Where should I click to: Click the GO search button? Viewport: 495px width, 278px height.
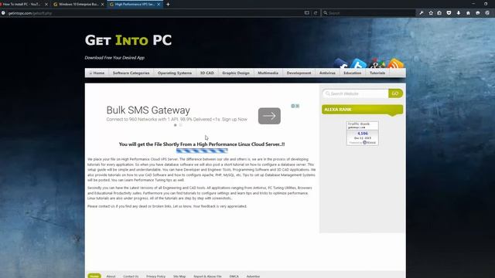tap(395, 93)
